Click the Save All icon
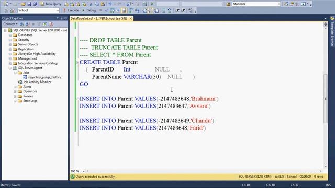 (x=35, y=4)
